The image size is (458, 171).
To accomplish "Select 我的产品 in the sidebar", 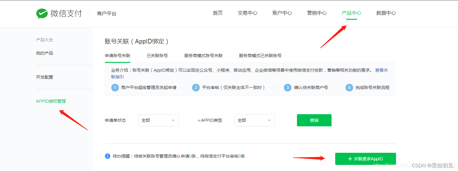I will (44, 53).
